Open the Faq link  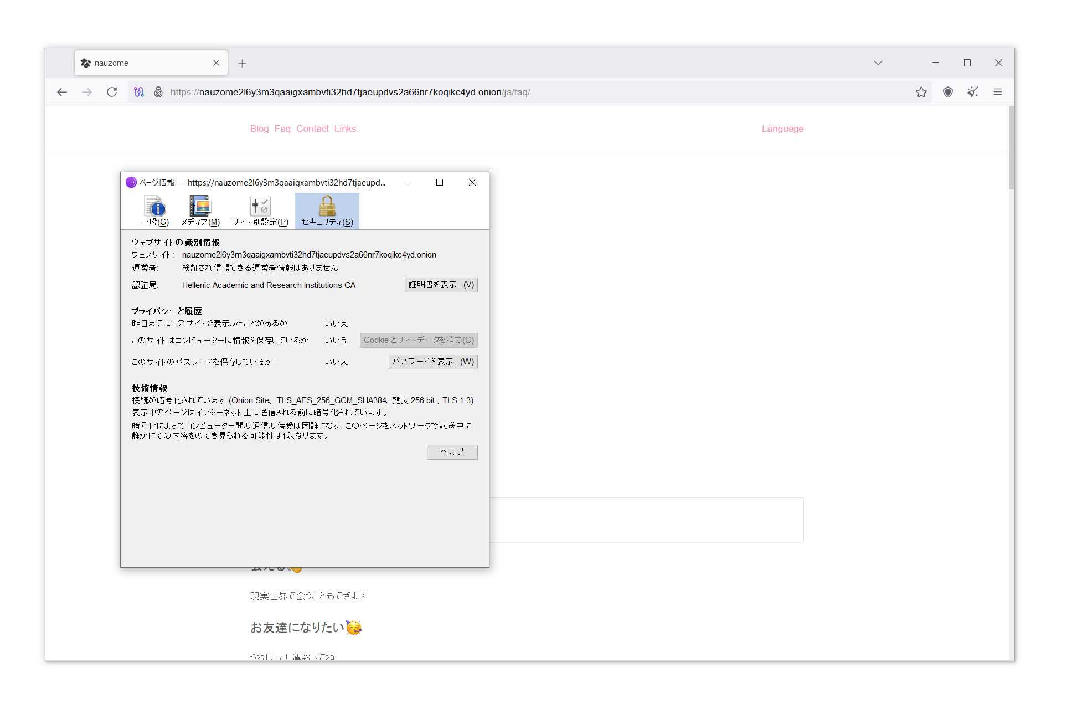tap(282, 129)
